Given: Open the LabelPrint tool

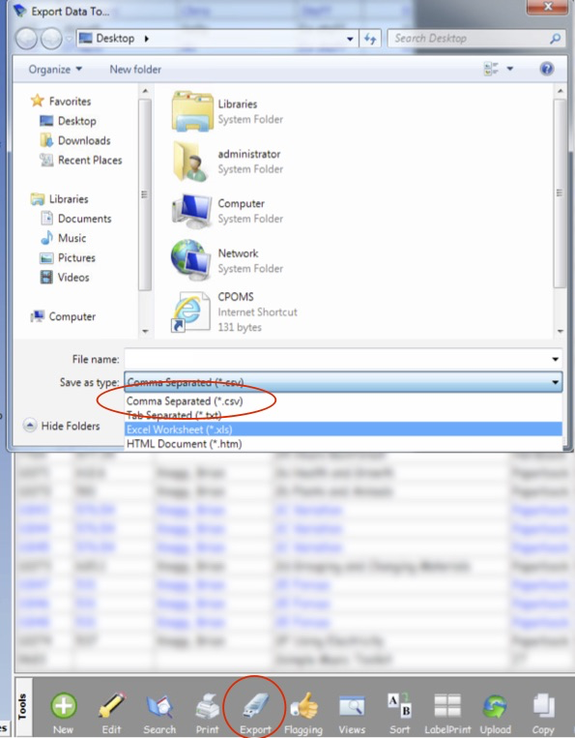Looking at the screenshot, I should tap(447, 706).
